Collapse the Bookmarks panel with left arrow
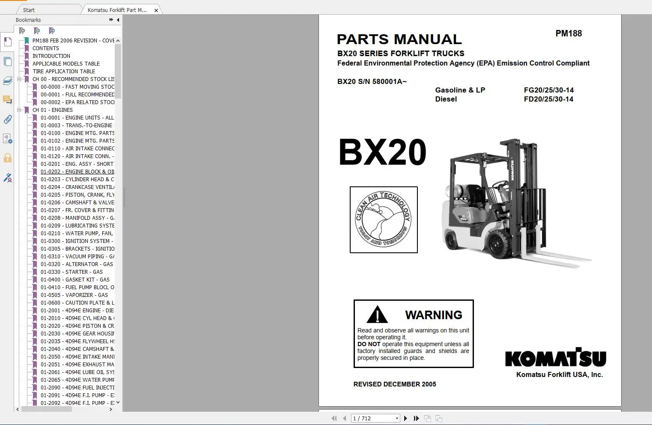652x425 pixels. pyautogui.click(x=118, y=20)
